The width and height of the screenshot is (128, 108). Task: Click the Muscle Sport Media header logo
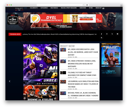coord(19,9)
